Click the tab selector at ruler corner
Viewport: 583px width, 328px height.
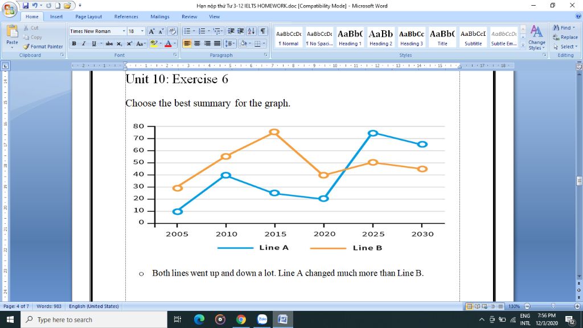pos(5,66)
